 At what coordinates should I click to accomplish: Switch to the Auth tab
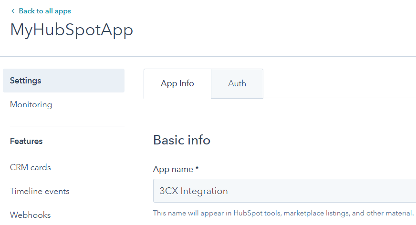[x=237, y=83]
